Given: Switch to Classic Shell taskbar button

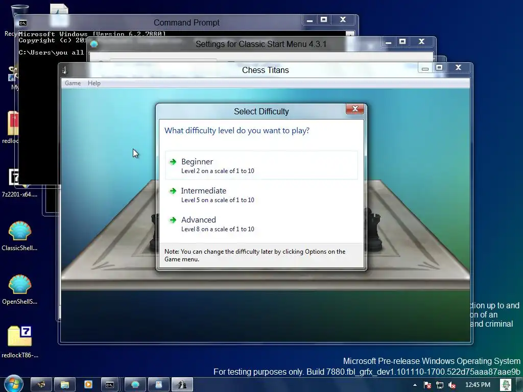Looking at the screenshot, I should 135,385.
